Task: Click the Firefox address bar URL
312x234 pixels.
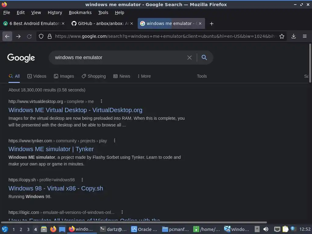Action: 165,37
